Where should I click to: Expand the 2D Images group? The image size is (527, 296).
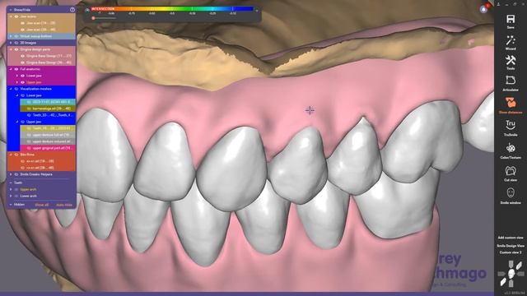pos(11,43)
